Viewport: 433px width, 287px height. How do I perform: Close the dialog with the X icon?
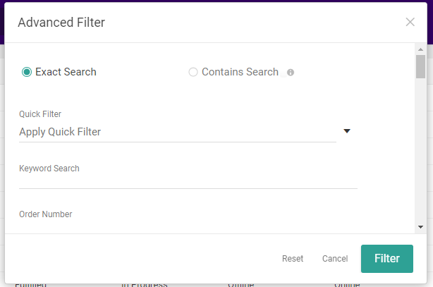click(410, 22)
